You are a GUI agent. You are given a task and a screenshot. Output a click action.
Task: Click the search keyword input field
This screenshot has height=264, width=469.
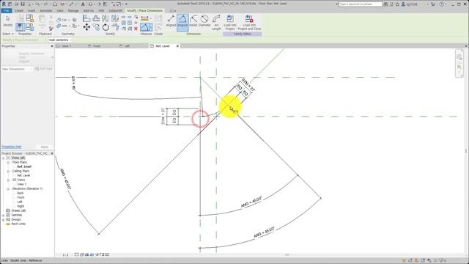(361, 4)
